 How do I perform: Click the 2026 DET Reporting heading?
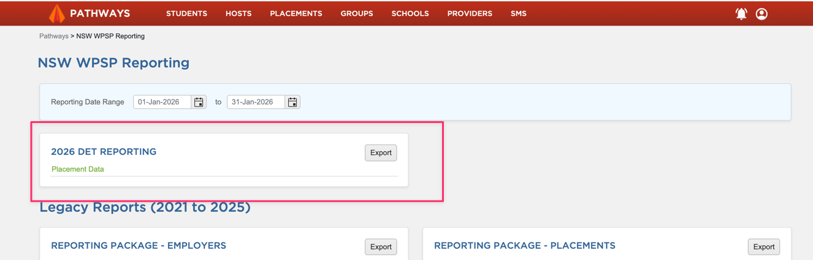pos(104,152)
